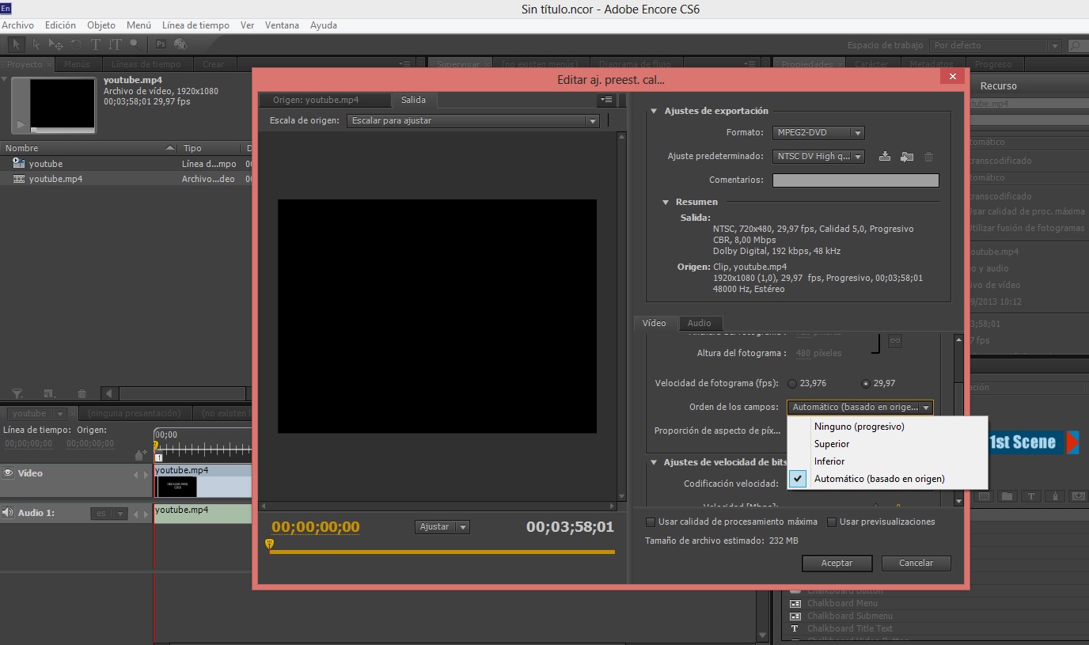Screen dimensions: 1089x645
Task: Click the export preview playhead marker
Action: [270, 544]
